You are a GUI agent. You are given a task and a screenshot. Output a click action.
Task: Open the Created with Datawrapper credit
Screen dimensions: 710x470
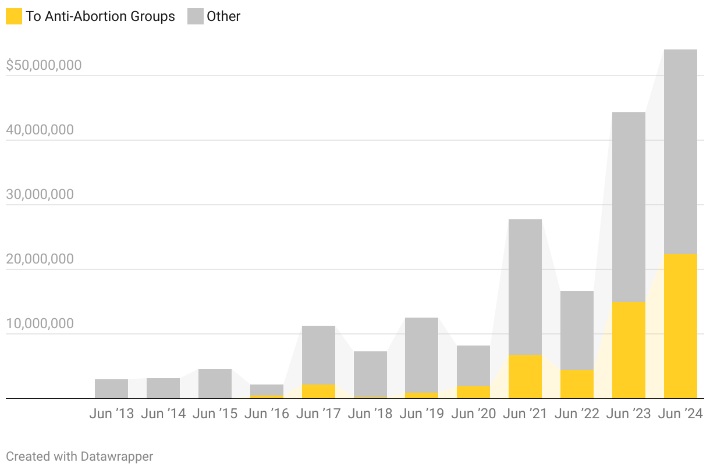[x=80, y=457]
